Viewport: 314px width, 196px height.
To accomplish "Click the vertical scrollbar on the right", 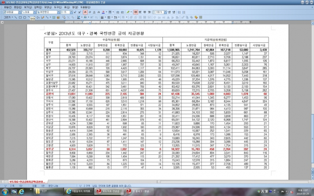I will (312, 100).
